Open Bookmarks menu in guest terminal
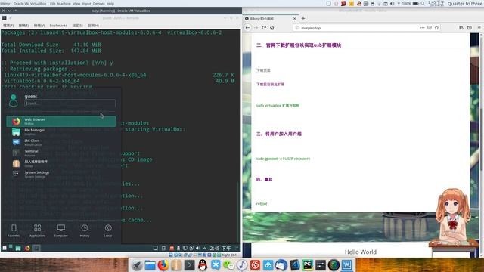 click(58, 26)
